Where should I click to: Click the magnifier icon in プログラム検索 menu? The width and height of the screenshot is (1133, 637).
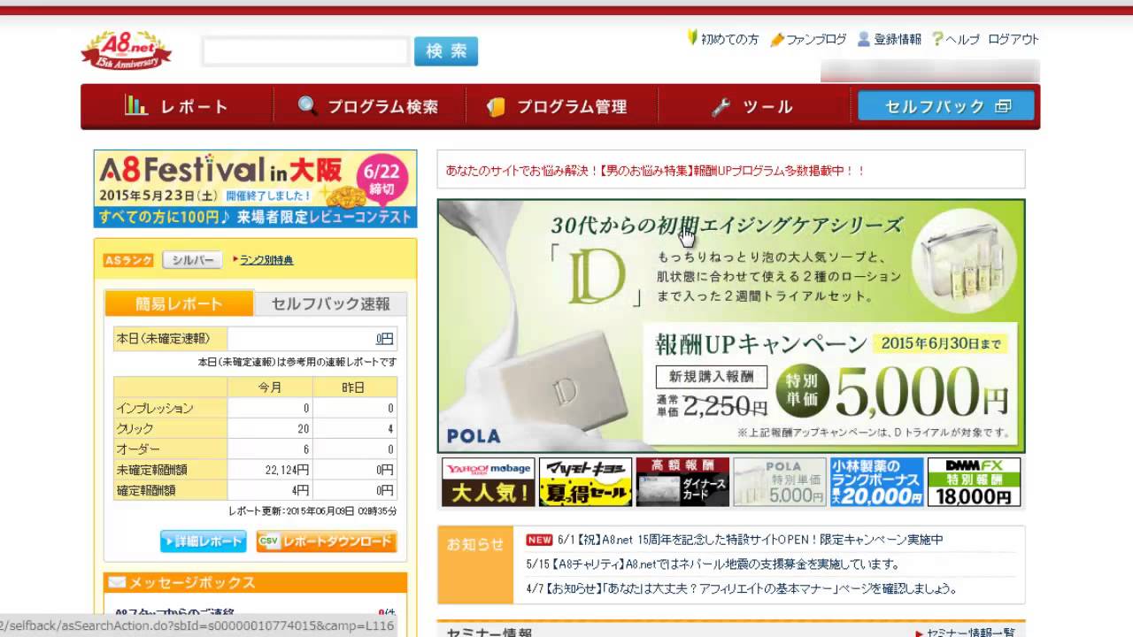307,106
